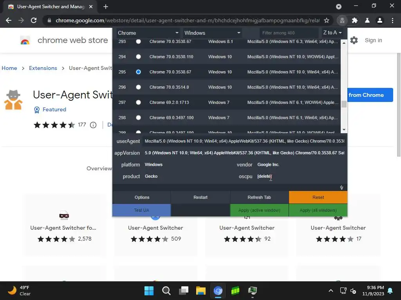Click Apply (active window)
The width and height of the screenshot is (401, 300).
coord(259,210)
